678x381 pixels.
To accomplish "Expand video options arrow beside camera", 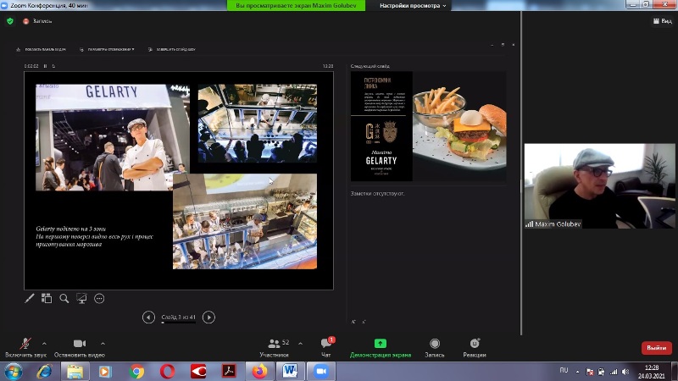I will 103,342.
